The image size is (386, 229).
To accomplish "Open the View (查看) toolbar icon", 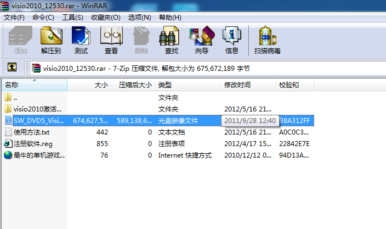I will tap(111, 36).
